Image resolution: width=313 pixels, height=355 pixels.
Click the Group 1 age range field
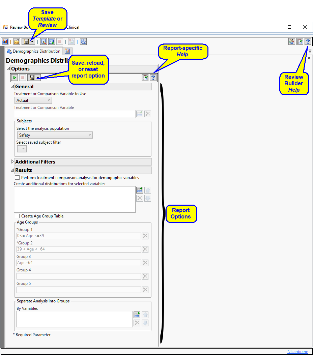coord(79,236)
